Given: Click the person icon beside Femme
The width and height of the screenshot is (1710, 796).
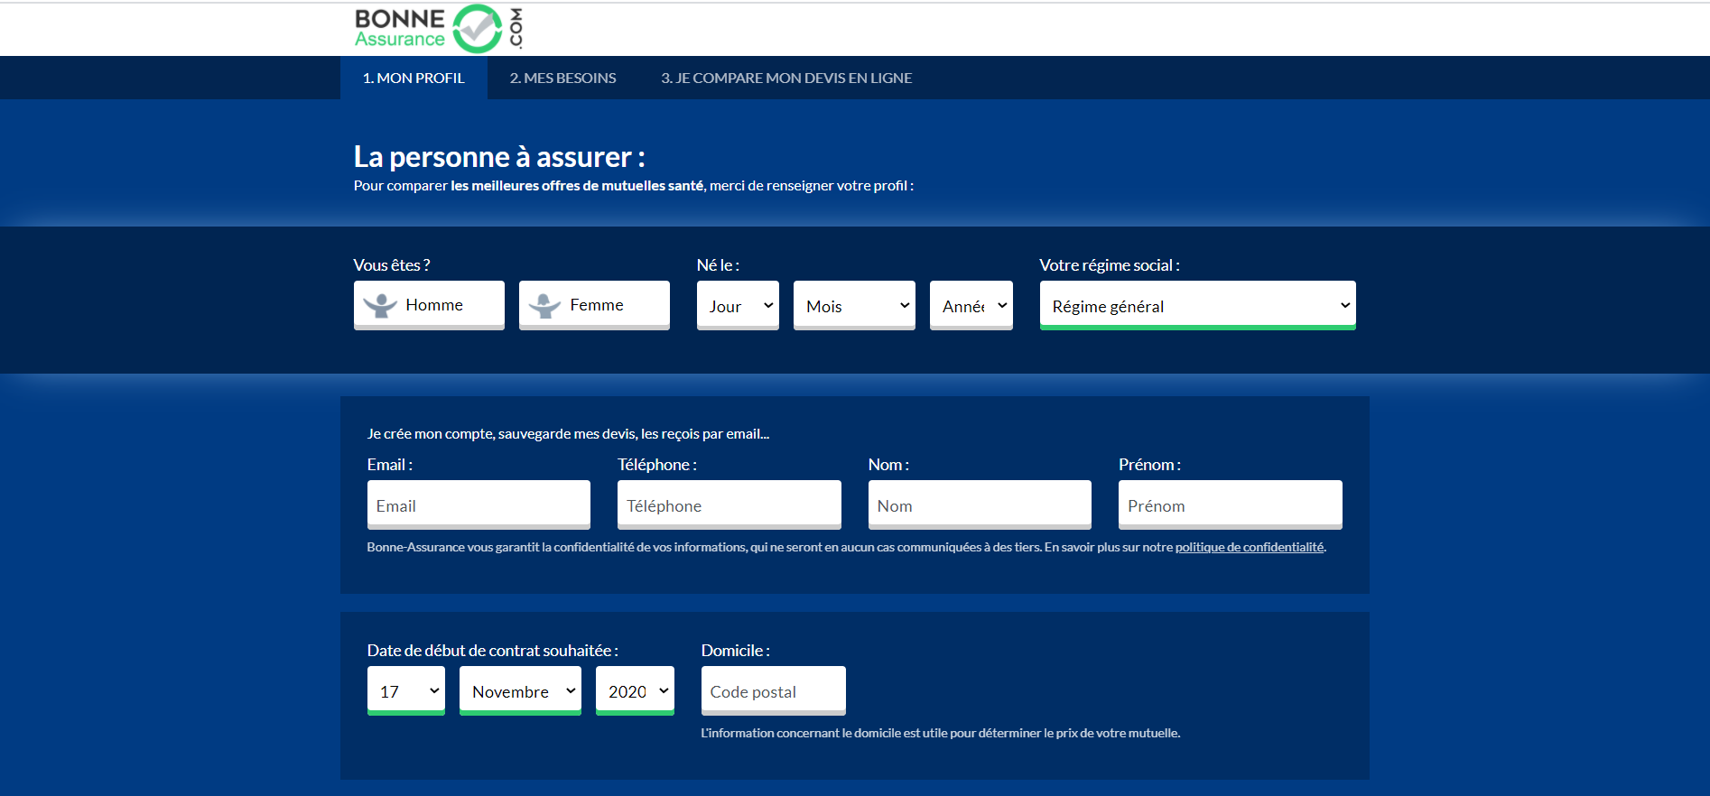Looking at the screenshot, I should pos(544,306).
